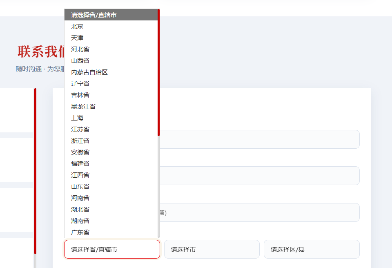Image resolution: width=392 pixels, height=268 pixels.
Task: Choose 江苏省 from the province list
Action: pyautogui.click(x=111, y=130)
